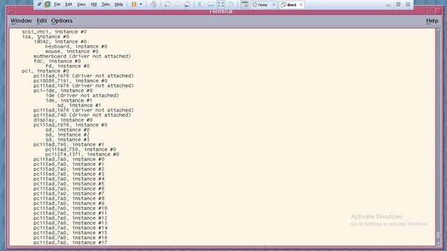447x251 pixels.
Task: Click the 'ide, instance #1' line
Action: pos(68,100)
